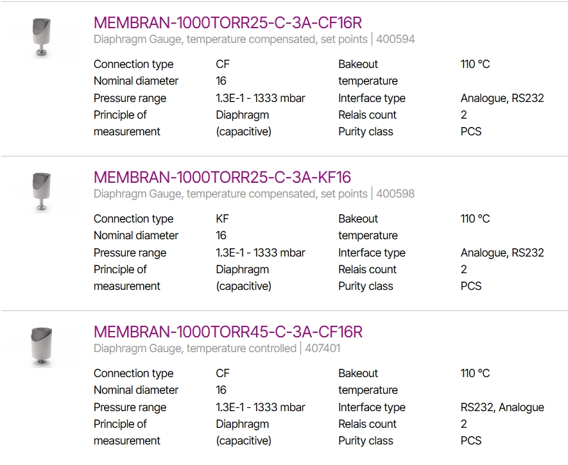The height and width of the screenshot is (465, 568).
Task: Select article number 407401
Action: [x=322, y=348]
